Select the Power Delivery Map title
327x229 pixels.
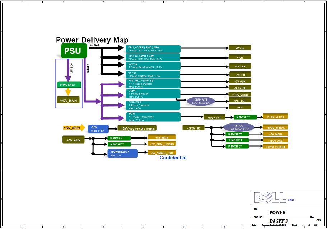92,39
